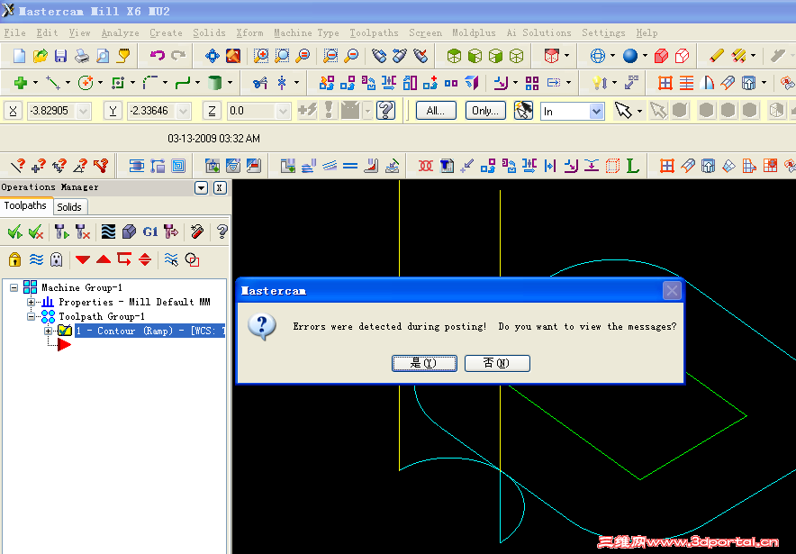Screen dimensions: 796x554
Task: Close the Mastercam error dialog
Action: (672, 291)
